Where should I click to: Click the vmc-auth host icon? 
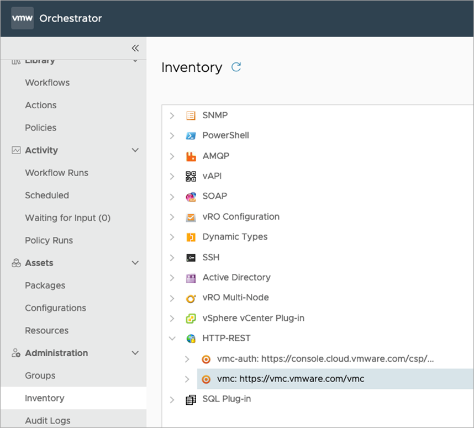206,359
